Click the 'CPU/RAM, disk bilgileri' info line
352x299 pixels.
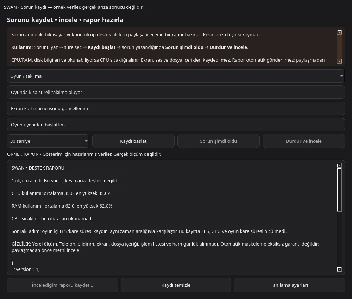click(168, 60)
